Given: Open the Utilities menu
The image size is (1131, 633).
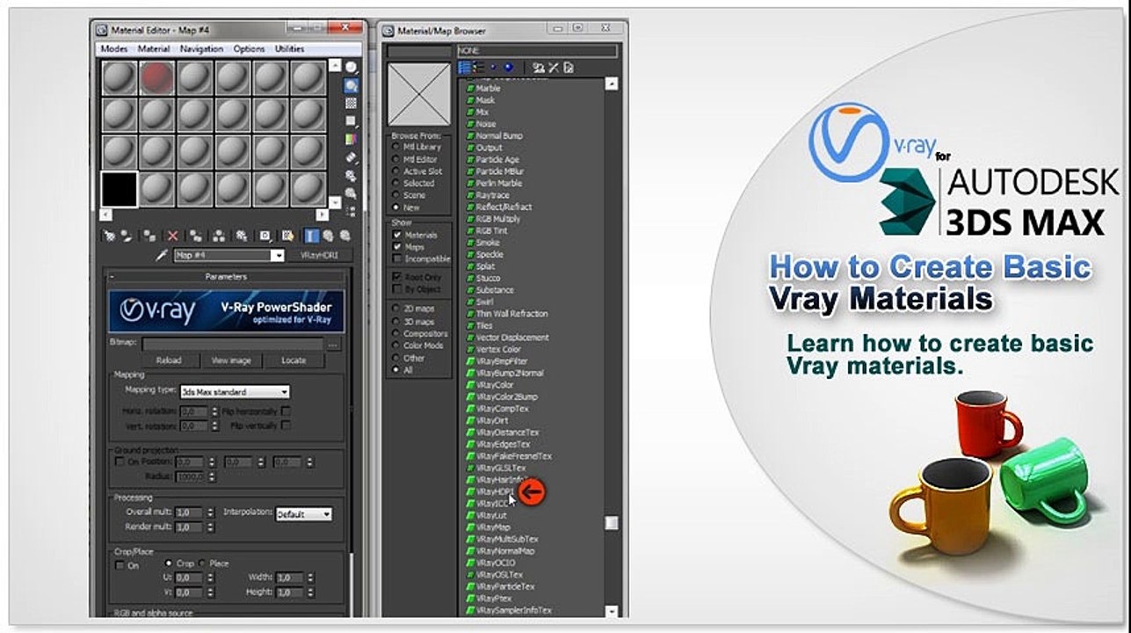Looking at the screenshot, I should click(290, 49).
